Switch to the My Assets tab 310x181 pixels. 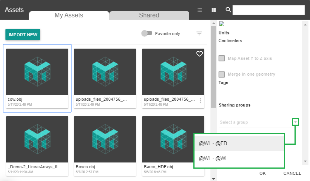coord(69,15)
